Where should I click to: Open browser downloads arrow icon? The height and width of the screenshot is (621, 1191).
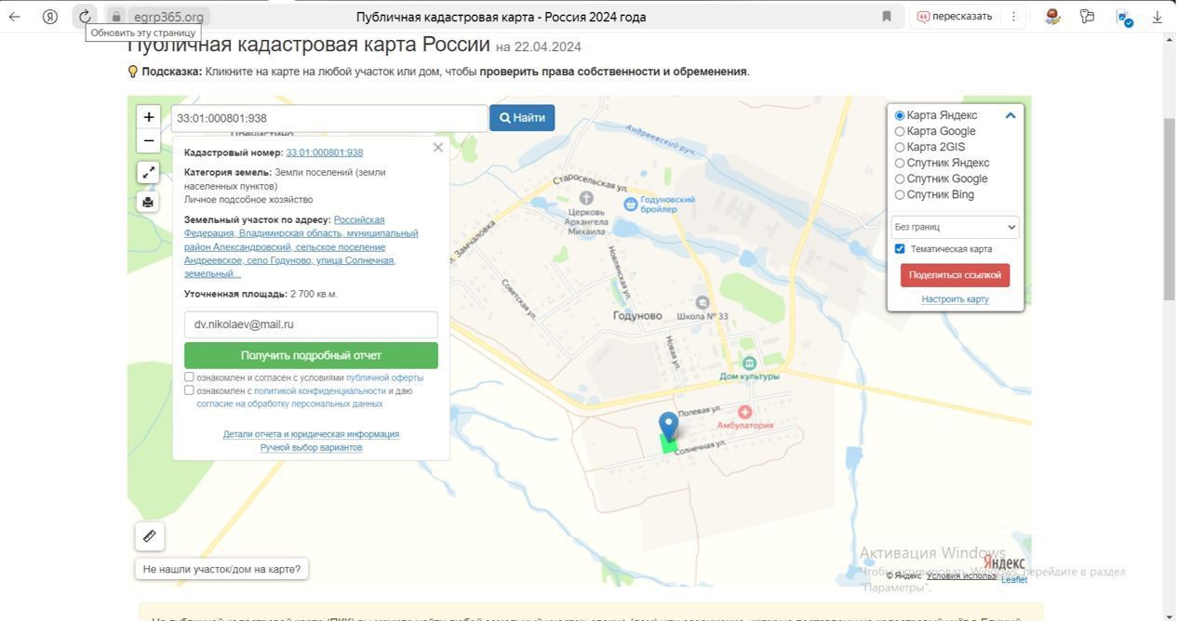[x=1158, y=17]
